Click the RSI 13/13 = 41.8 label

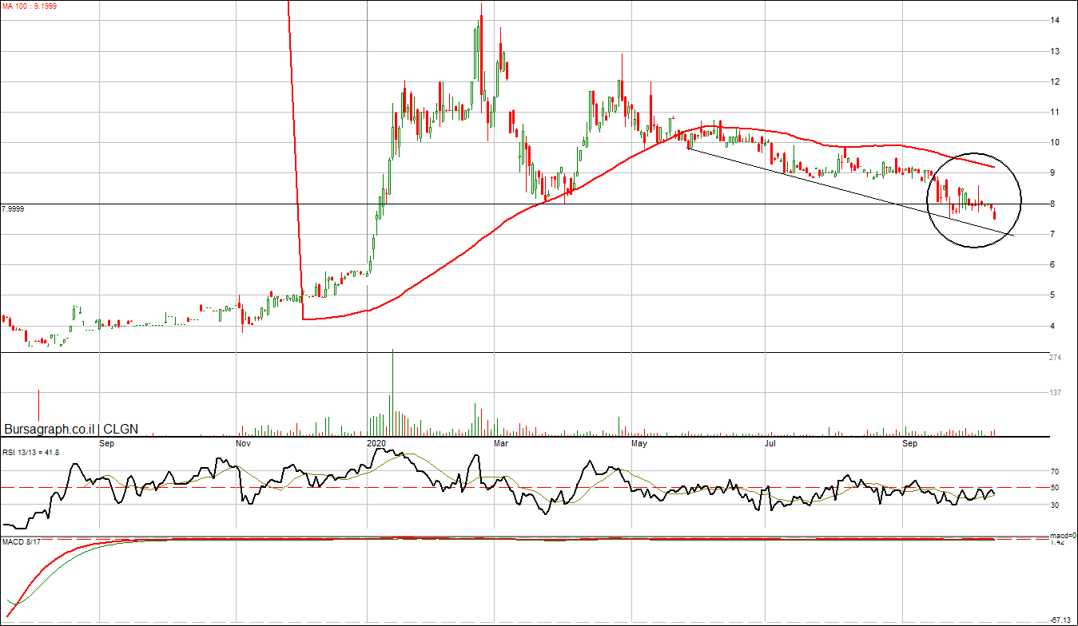coord(31,453)
